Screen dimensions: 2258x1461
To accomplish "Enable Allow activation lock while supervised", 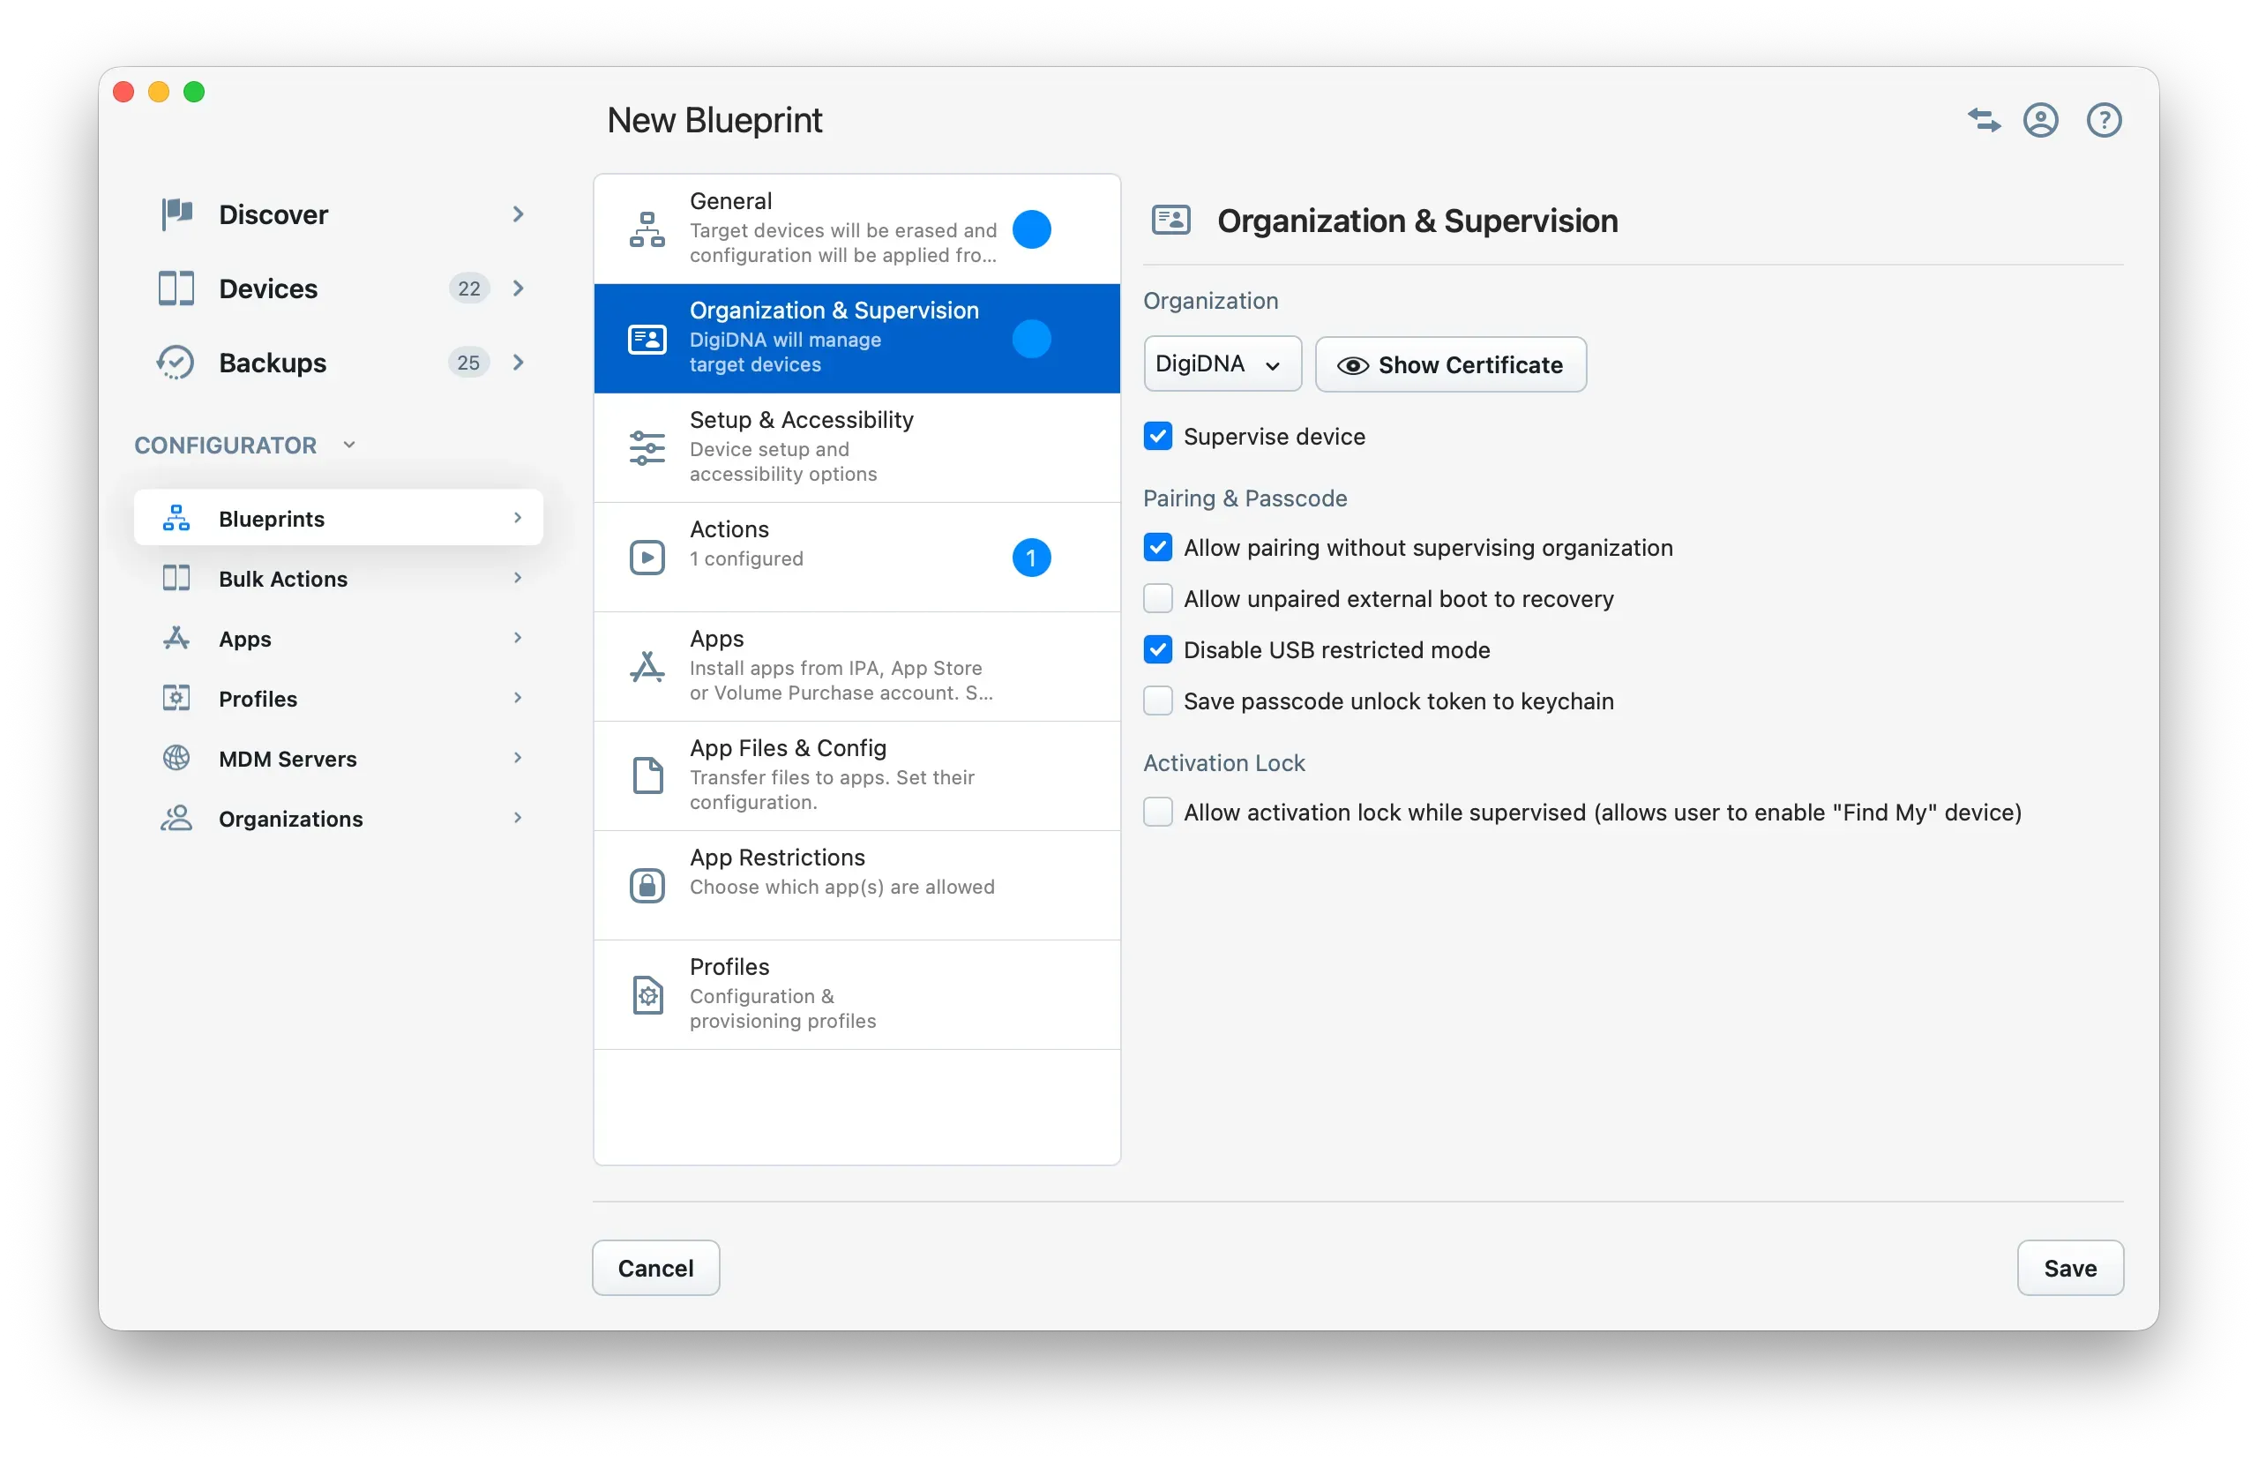I will [1157, 812].
